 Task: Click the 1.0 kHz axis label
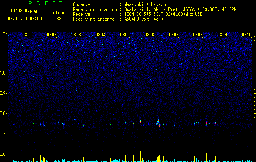pyautogui.click(x=4, y=73)
